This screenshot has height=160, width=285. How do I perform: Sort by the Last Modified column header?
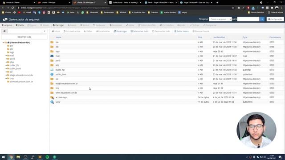pyautogui.click(x=219, y=37)
